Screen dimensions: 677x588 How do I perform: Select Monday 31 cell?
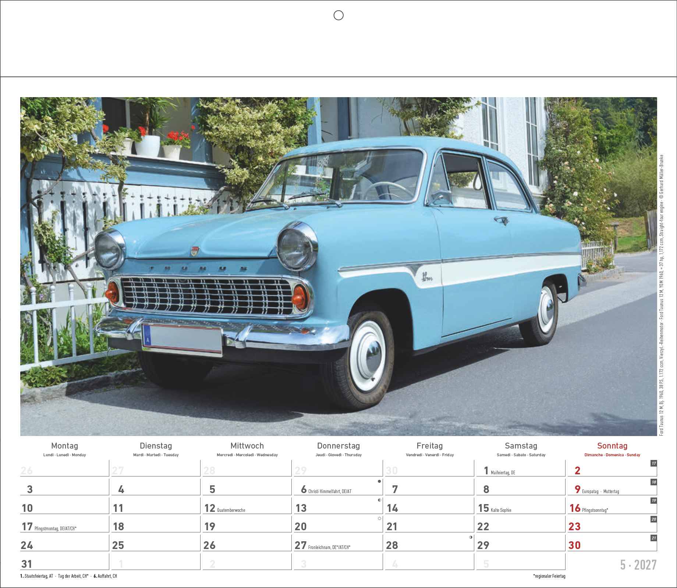click(65, 562)
